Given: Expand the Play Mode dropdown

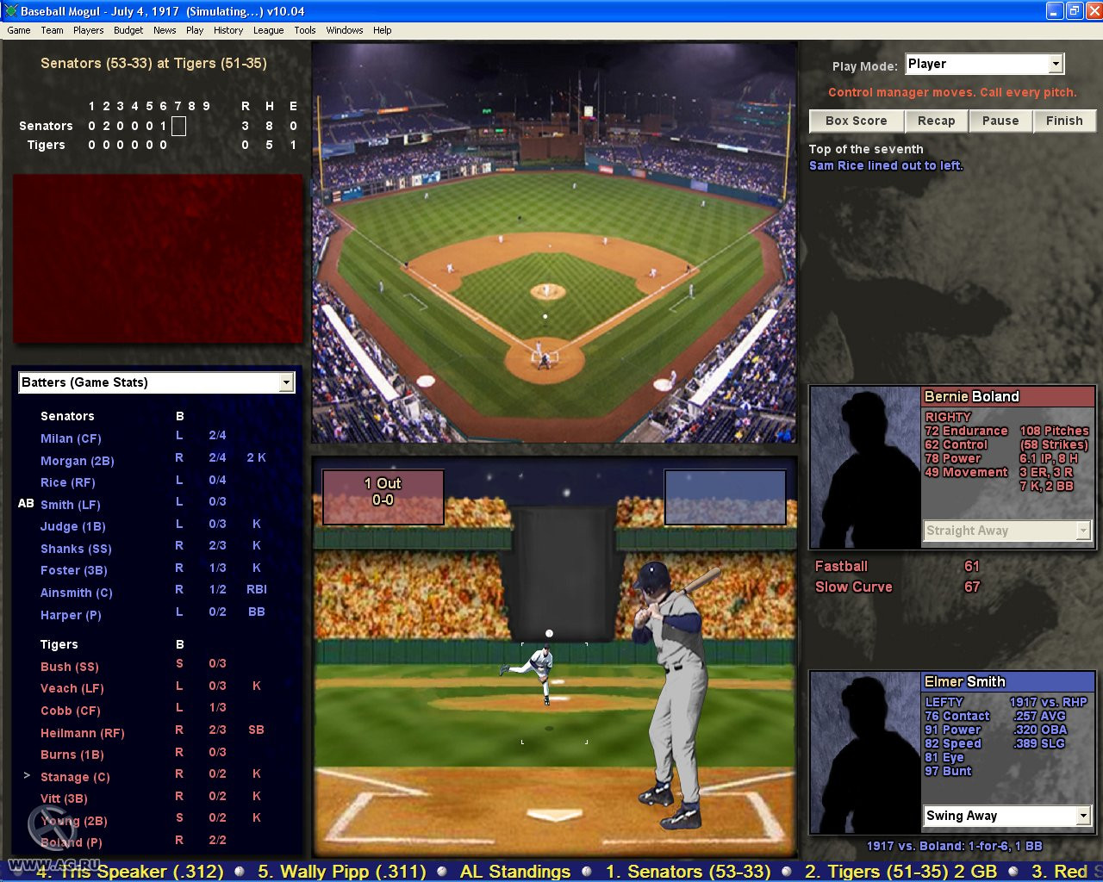Looking at the screenshot, I should [x=1056, y=64].
